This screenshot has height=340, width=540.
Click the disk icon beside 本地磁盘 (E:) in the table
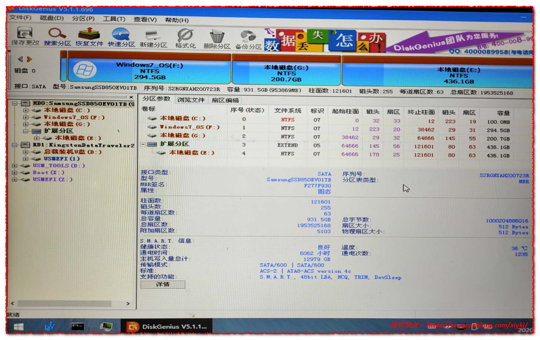click(161, 153)
